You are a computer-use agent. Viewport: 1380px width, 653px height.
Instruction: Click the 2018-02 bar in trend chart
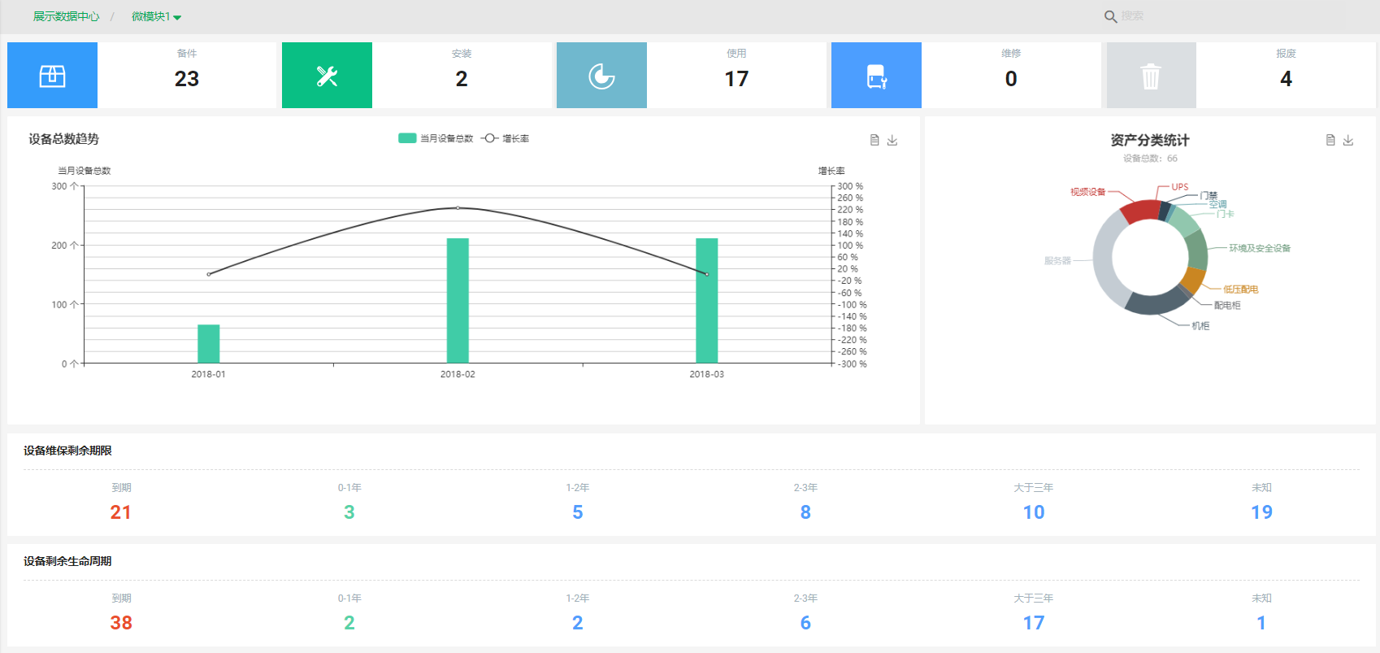click(x=458, y=300)
